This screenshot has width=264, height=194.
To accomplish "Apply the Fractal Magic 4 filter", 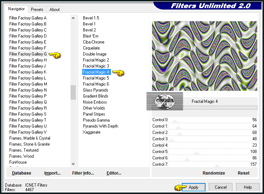I will pos(193,187).
